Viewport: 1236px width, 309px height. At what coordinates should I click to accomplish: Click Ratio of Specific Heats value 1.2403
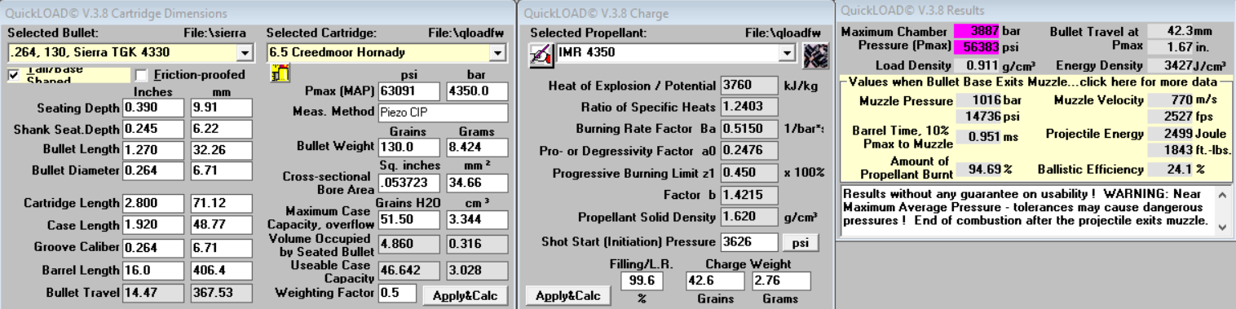click(x=749, y=108)
